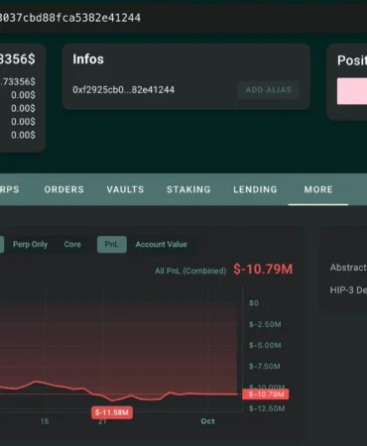
Task: Click the $-12.50M axis label
Action: click(267, 408)
